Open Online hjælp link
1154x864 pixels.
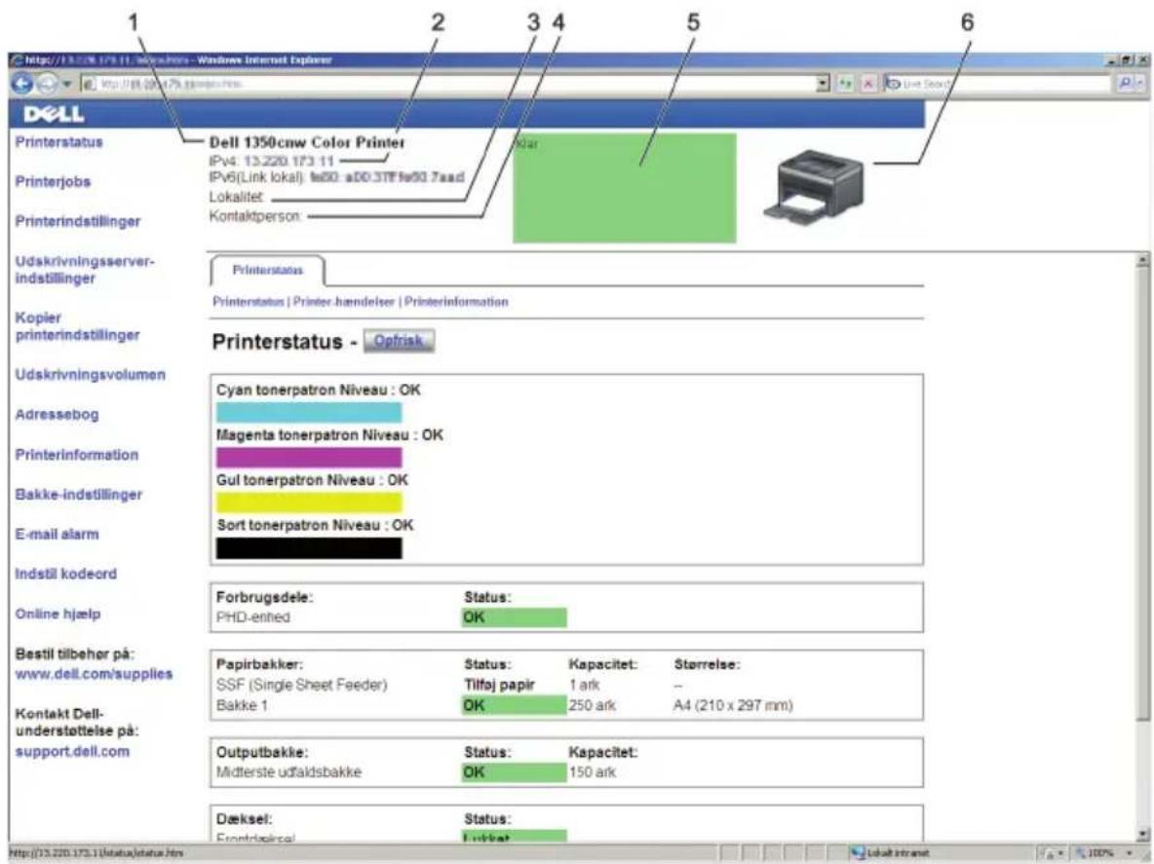point(58,614)
